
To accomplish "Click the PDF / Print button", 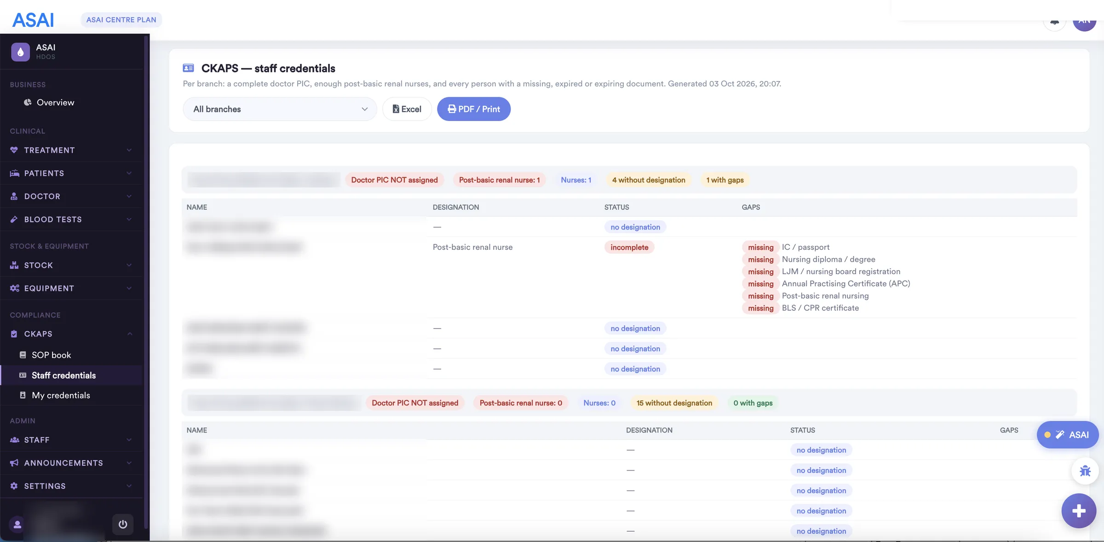I will (x=473, y=109).
